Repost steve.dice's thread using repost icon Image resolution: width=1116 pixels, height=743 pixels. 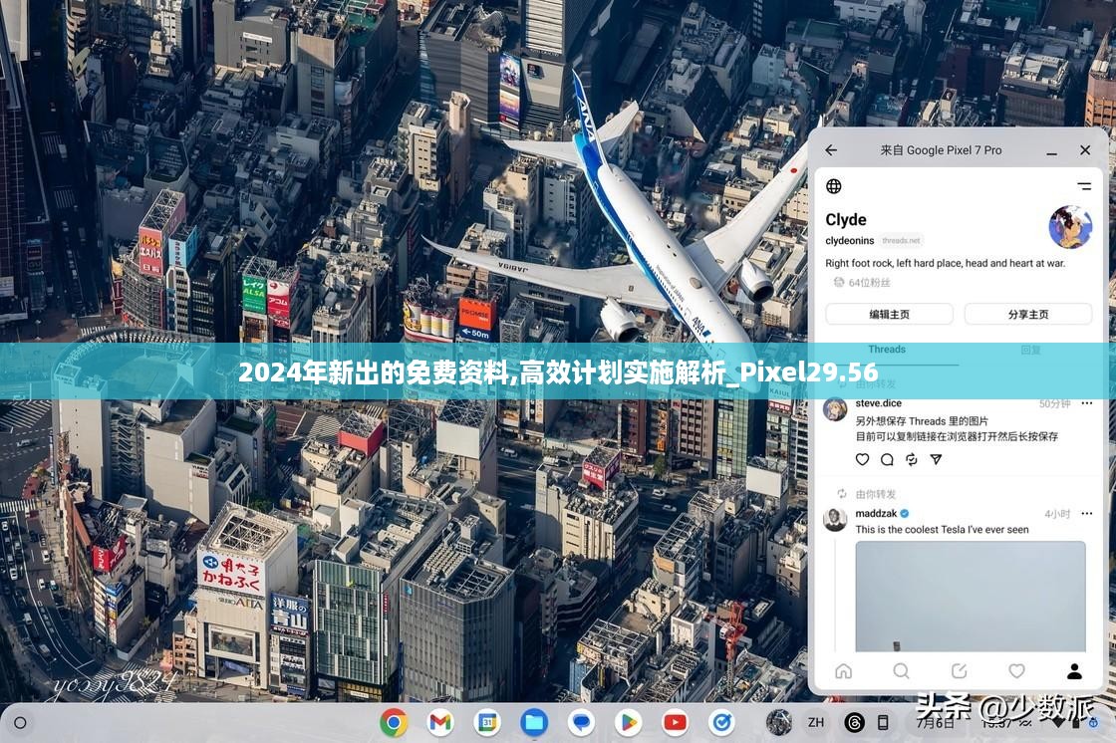[911, 459]
